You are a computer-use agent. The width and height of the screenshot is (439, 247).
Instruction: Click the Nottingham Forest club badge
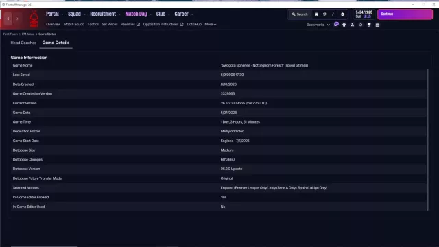[x=34, y=19]
